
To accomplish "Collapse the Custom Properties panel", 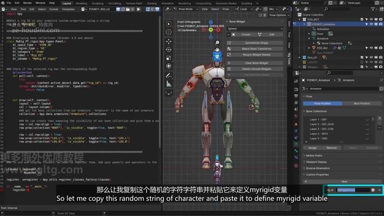I will pos(317,175).
